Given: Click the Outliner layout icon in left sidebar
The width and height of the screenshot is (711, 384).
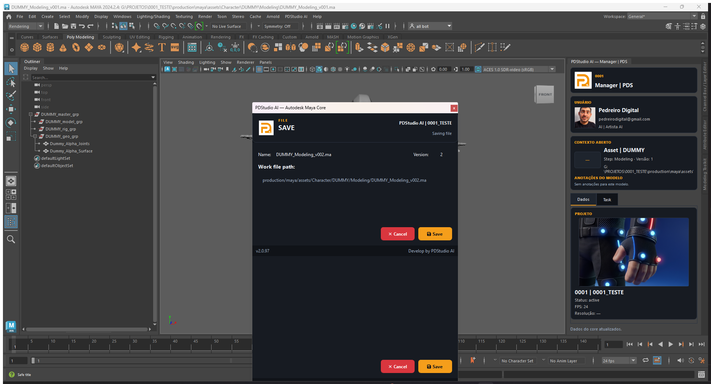Looking at the screenshot, I should 11,222.
